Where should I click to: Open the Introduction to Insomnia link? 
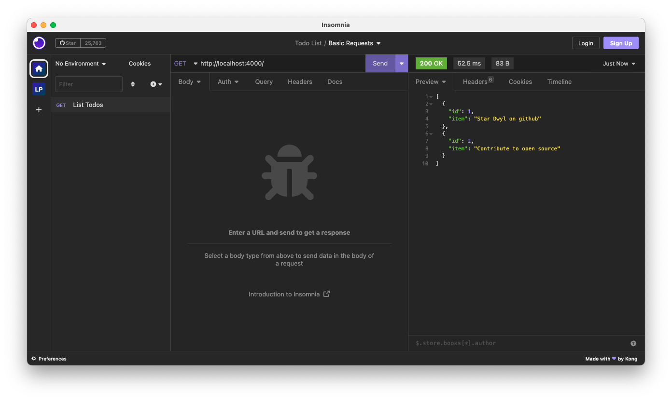(x=289, y=294)
